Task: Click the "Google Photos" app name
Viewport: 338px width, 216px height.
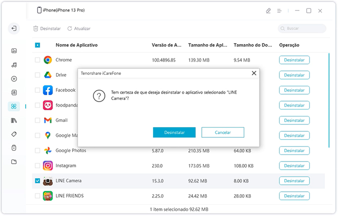Action: (x=71, y=151)
